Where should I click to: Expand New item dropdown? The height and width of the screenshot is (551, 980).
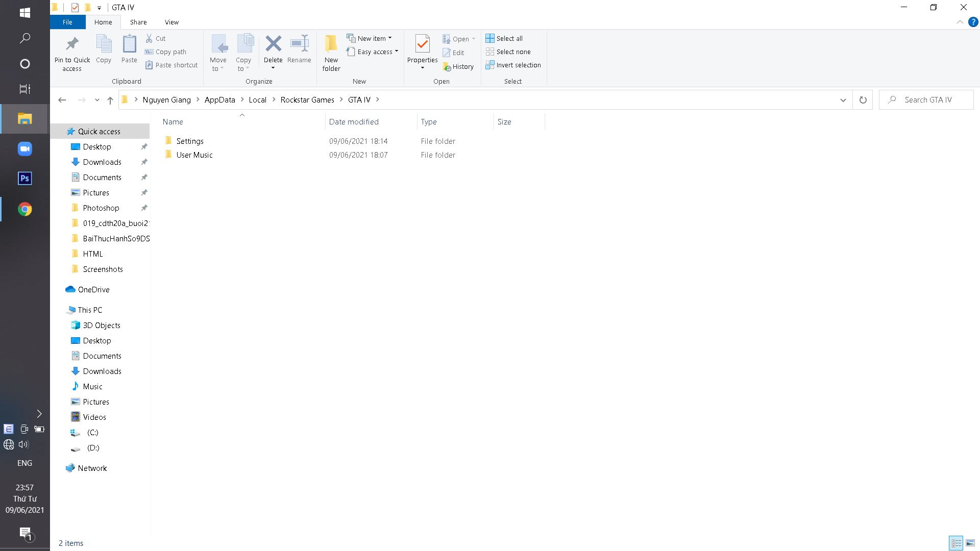tap(390, 38)
